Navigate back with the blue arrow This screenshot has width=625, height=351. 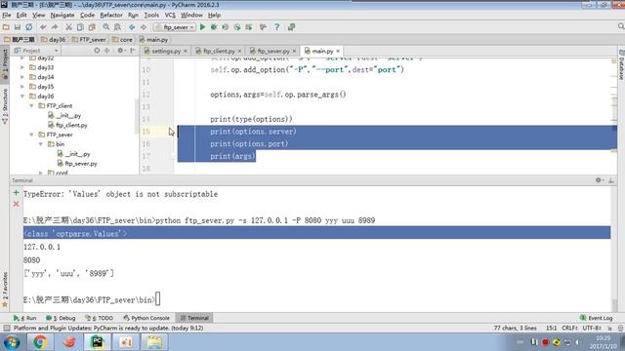132,27
